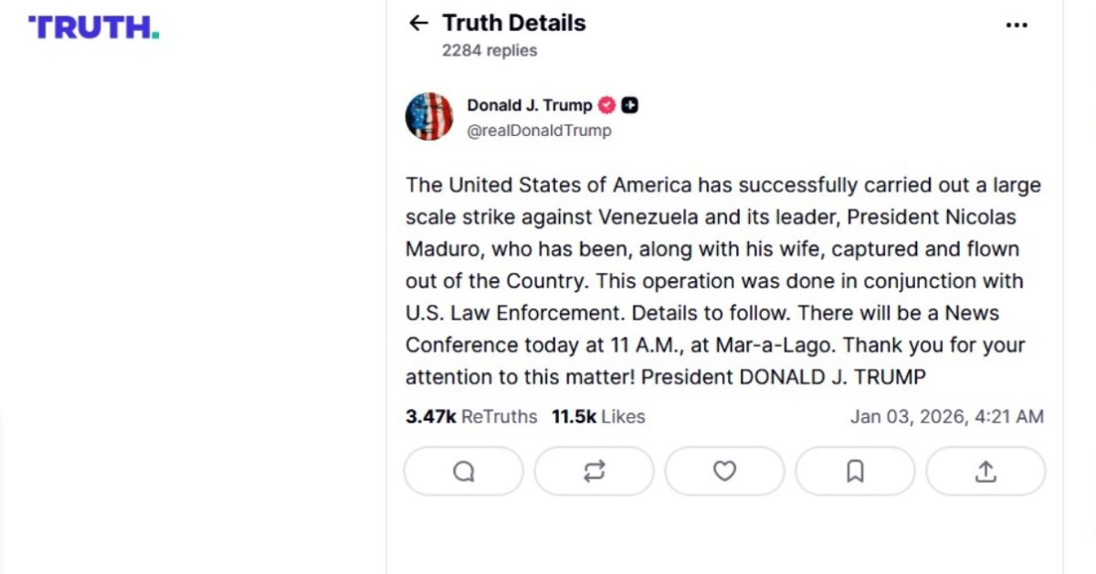
Task: Click the TRUTH logo in the top left
Action: (x=91, y=27)
